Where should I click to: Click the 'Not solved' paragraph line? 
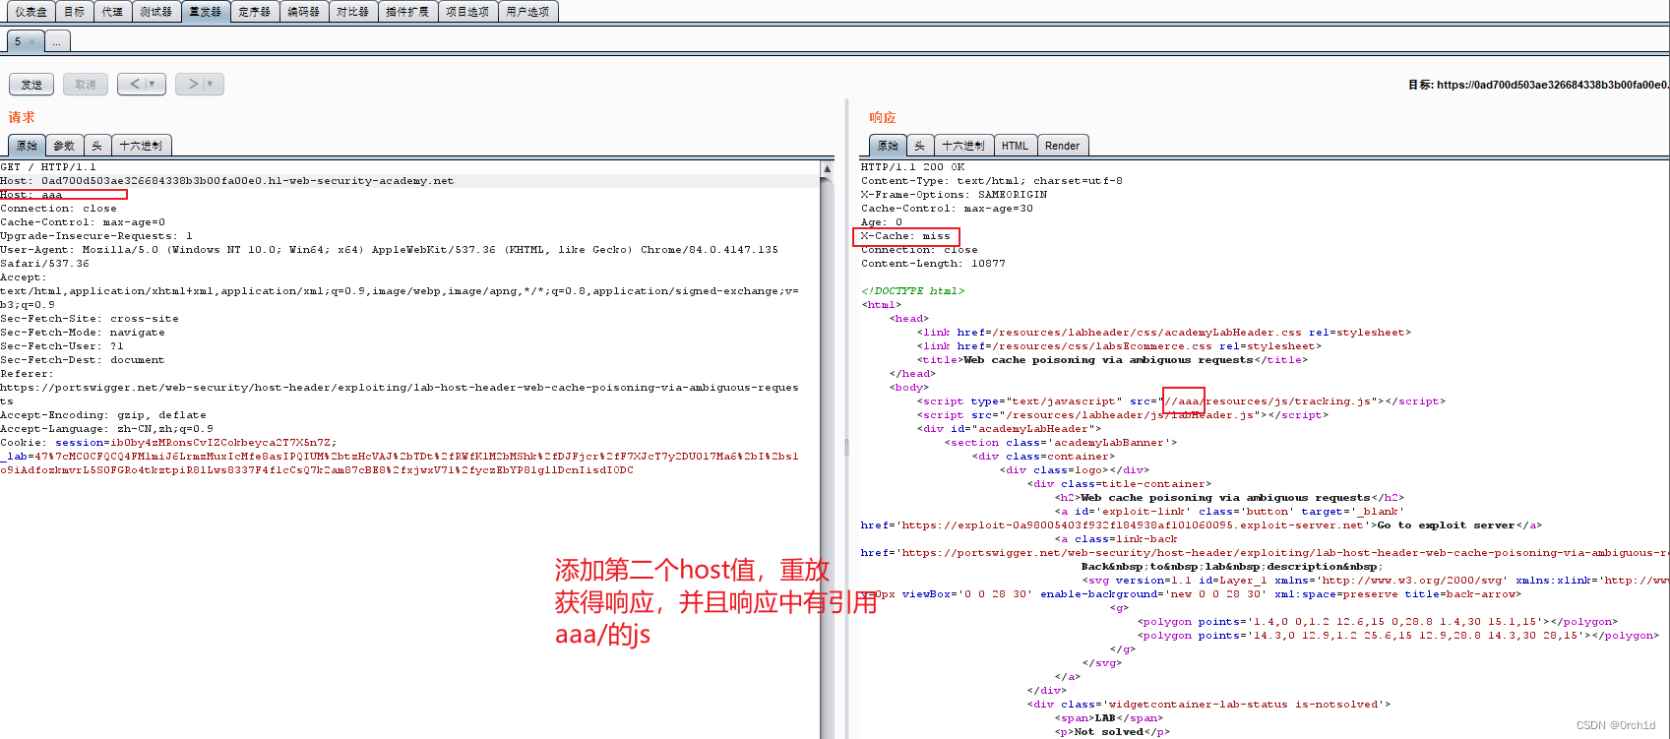click(x=1112, y=732)
